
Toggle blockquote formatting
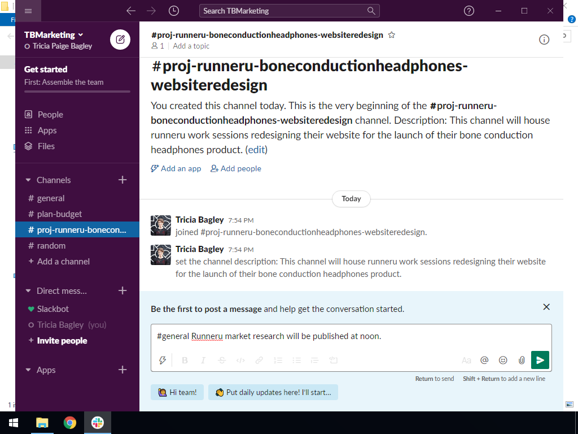point(314,360)
